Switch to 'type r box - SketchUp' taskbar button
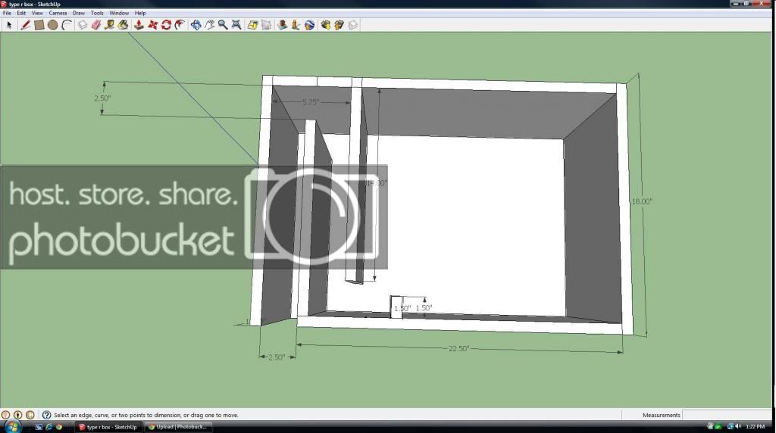 coord(108,427)
